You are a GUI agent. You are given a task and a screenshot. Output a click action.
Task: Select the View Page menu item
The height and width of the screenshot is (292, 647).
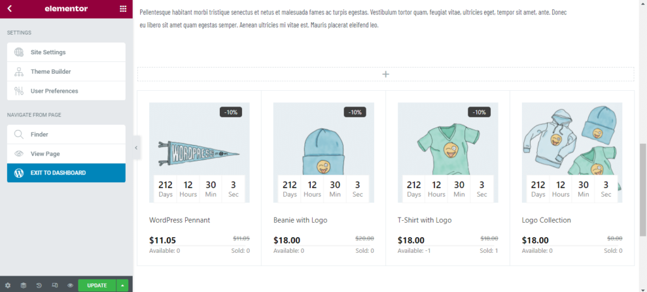[45, 154]
